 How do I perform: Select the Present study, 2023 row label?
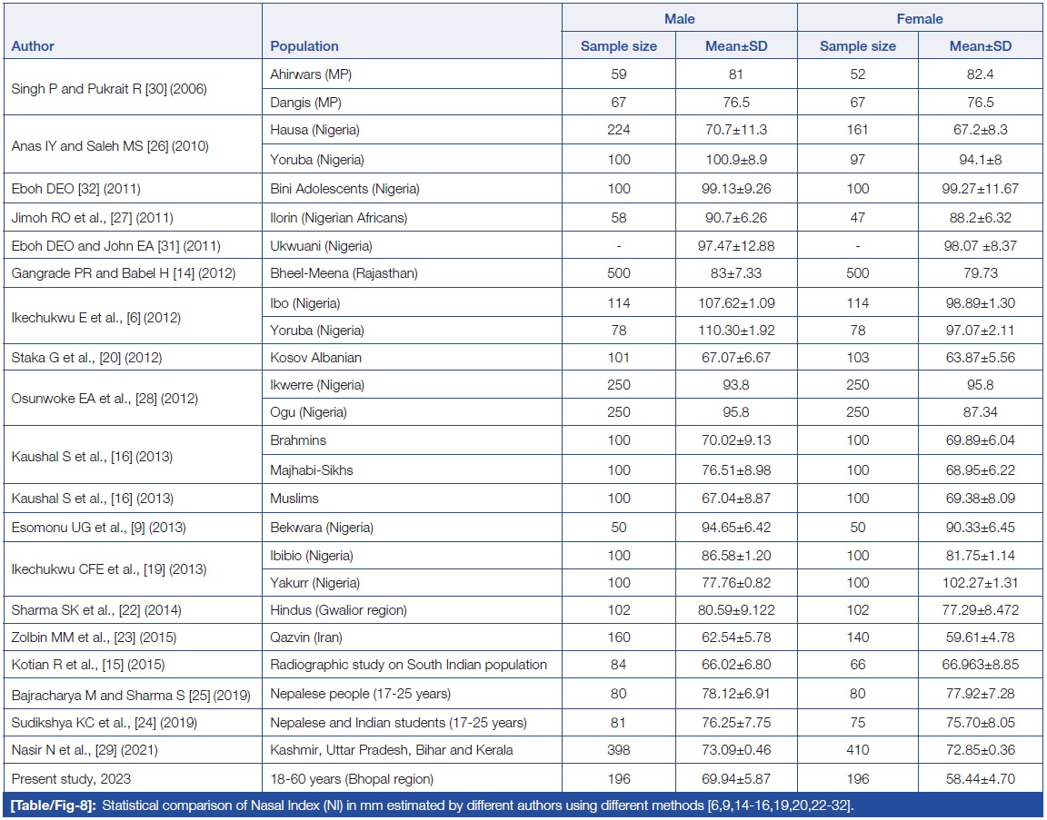click(64, 779)
